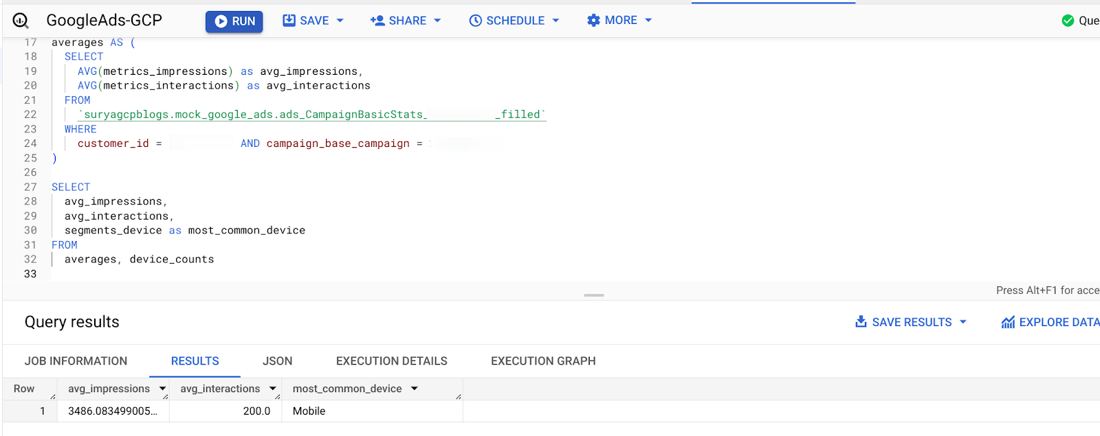Open avg_impressions column sort menu
Screen dimensions: 1100x436
(x=163, y=389)
